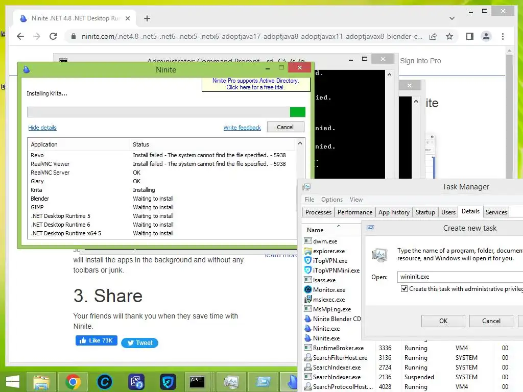Select the Revo install failed row
Screen dimensions: 523x392
coord(162,155)
